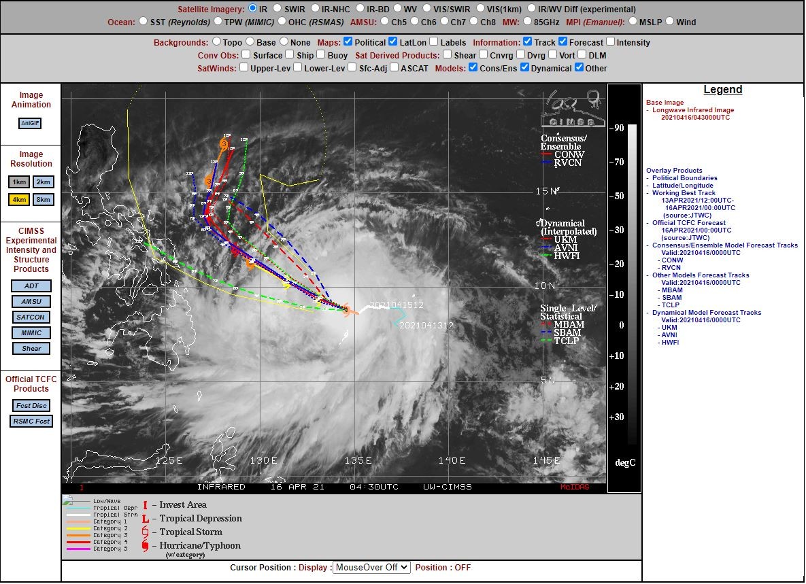Turn on ASCAT satellite winds
The width and height of the screenshot is (806, 584).
(394, 67)
